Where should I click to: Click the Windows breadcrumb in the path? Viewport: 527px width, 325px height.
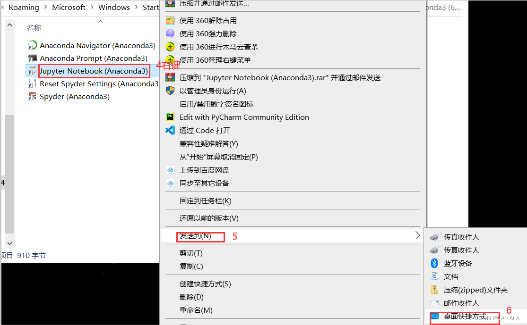click(114, 8)
